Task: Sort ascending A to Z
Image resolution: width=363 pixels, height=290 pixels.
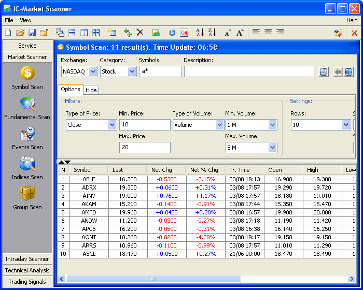Action: pyautogui.click(x=200, y=33)
